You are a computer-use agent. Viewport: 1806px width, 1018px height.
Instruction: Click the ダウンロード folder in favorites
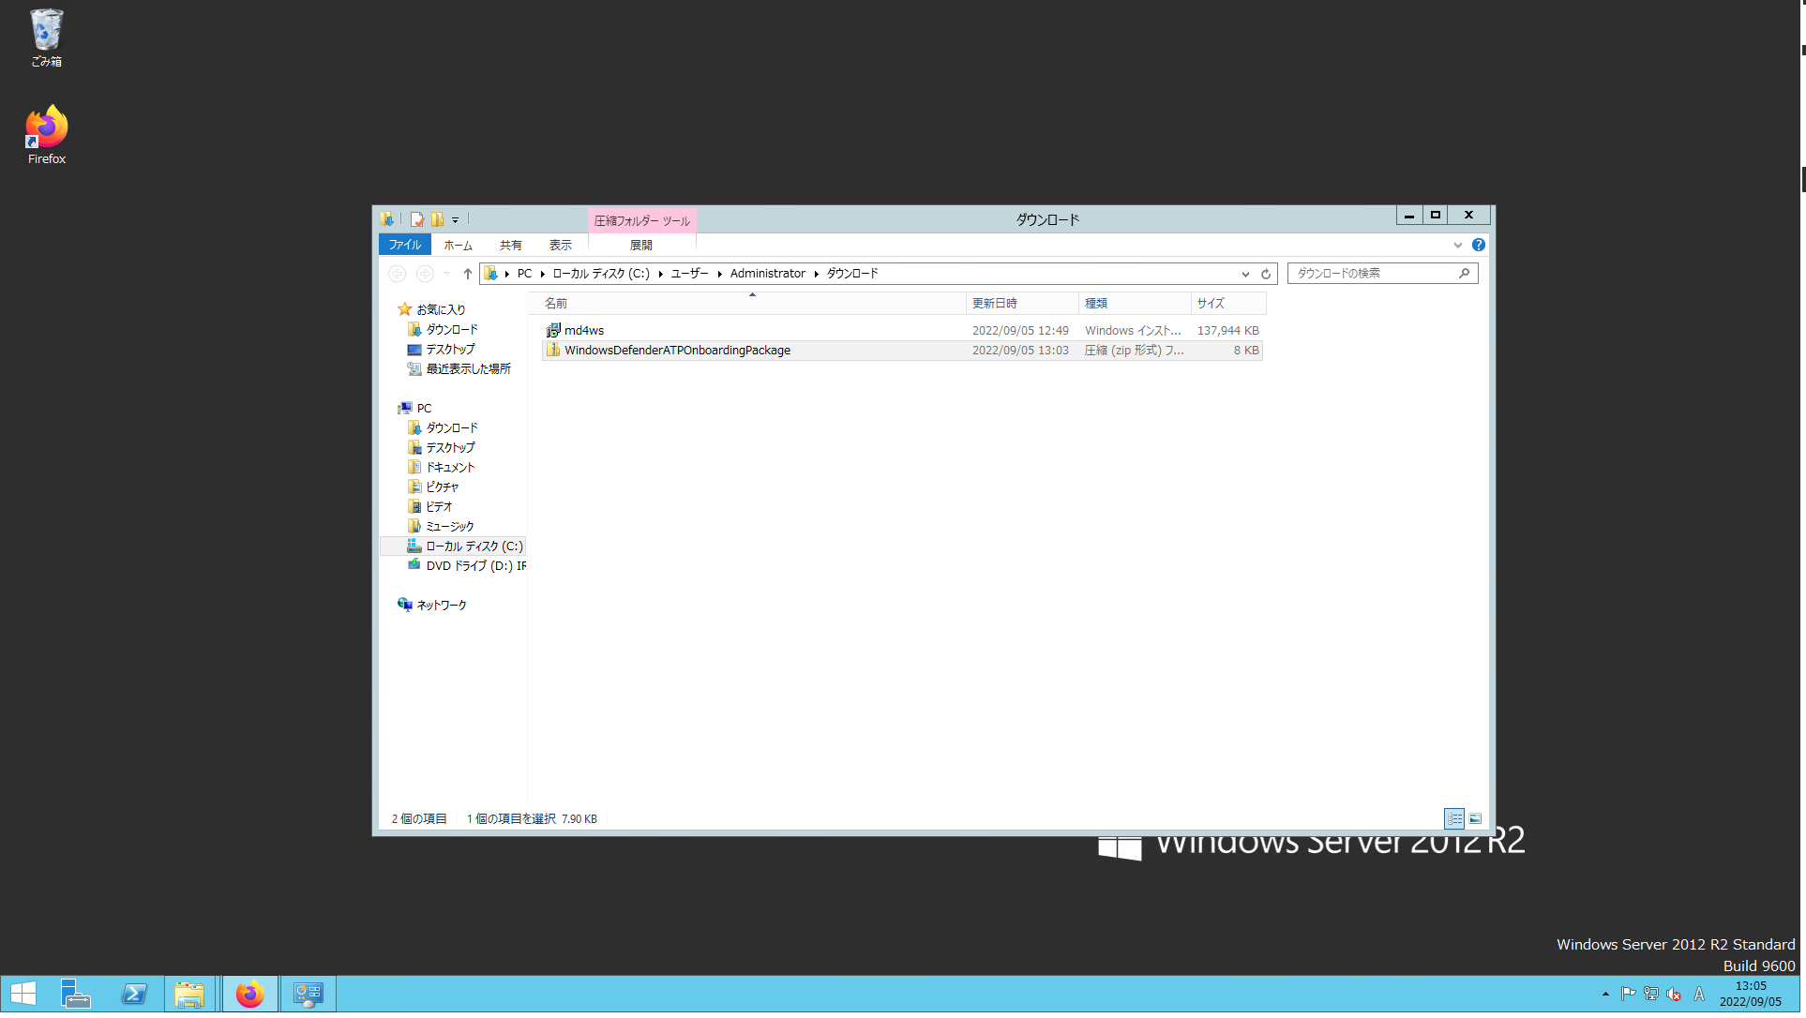(x=450, y=329)
